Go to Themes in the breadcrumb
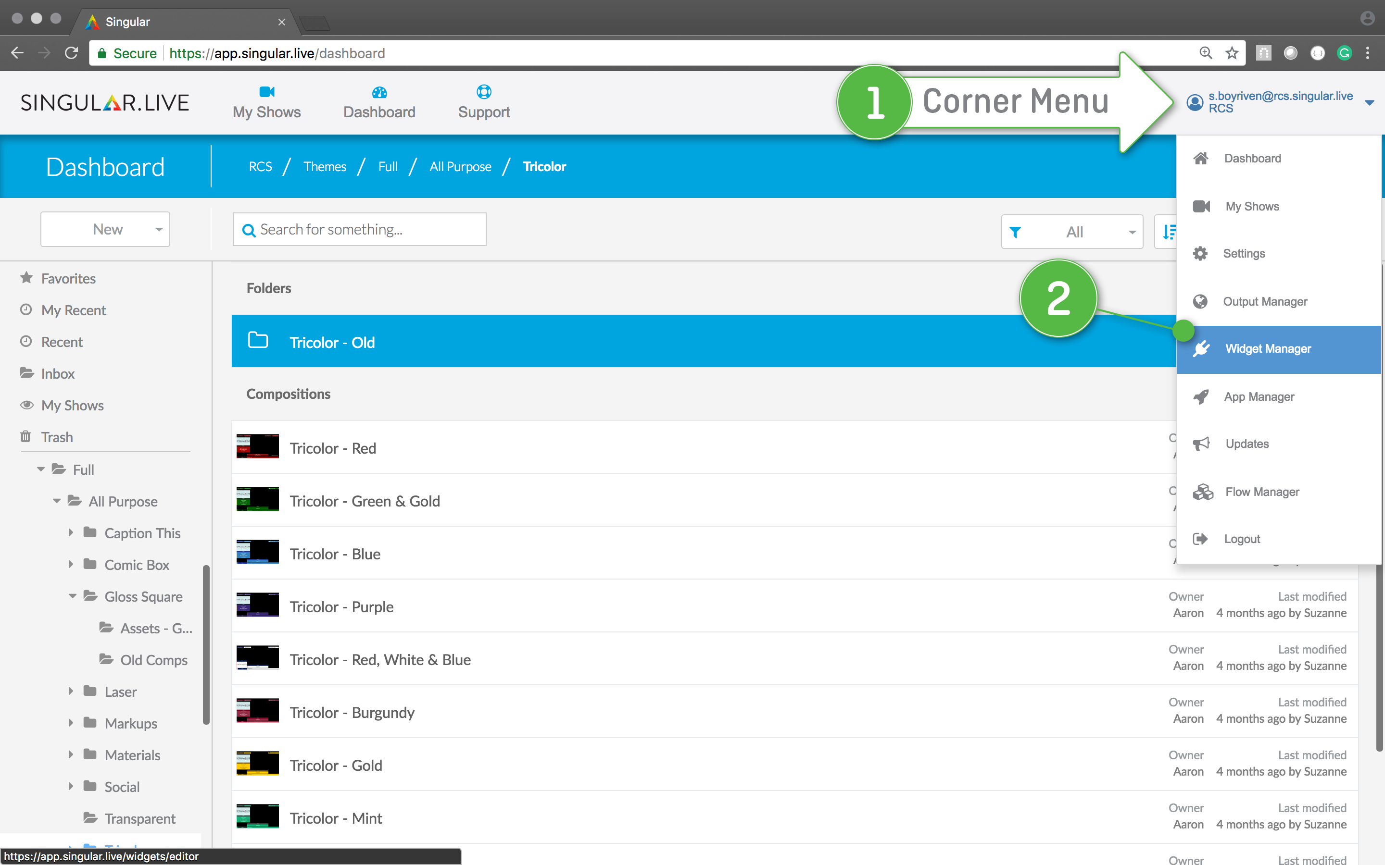Image resolution: width=1385 pixels, height=865 pixels. pyautogui.click(x=325, y=166)
